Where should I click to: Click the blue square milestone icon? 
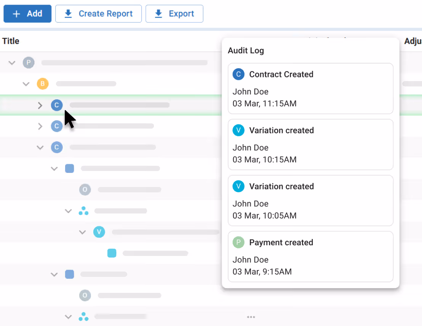pos(69,168)
